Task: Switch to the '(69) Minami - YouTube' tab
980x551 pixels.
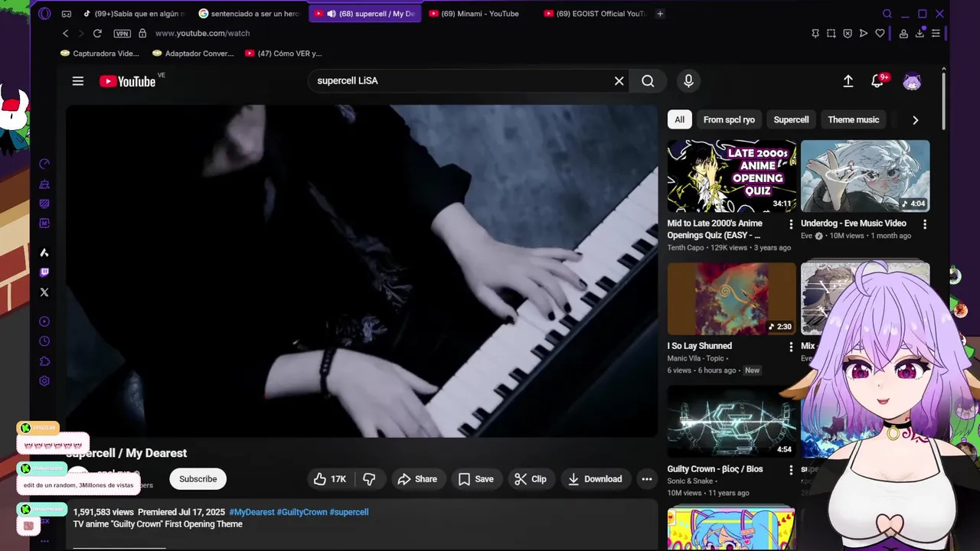Action: click(480, 14)
